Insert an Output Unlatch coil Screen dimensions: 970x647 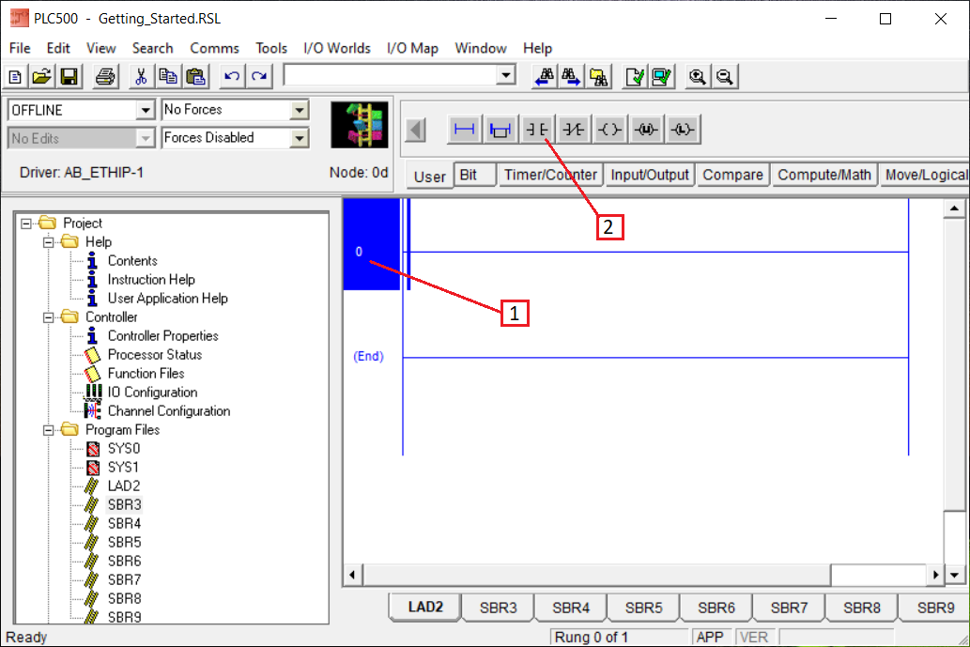646,130
